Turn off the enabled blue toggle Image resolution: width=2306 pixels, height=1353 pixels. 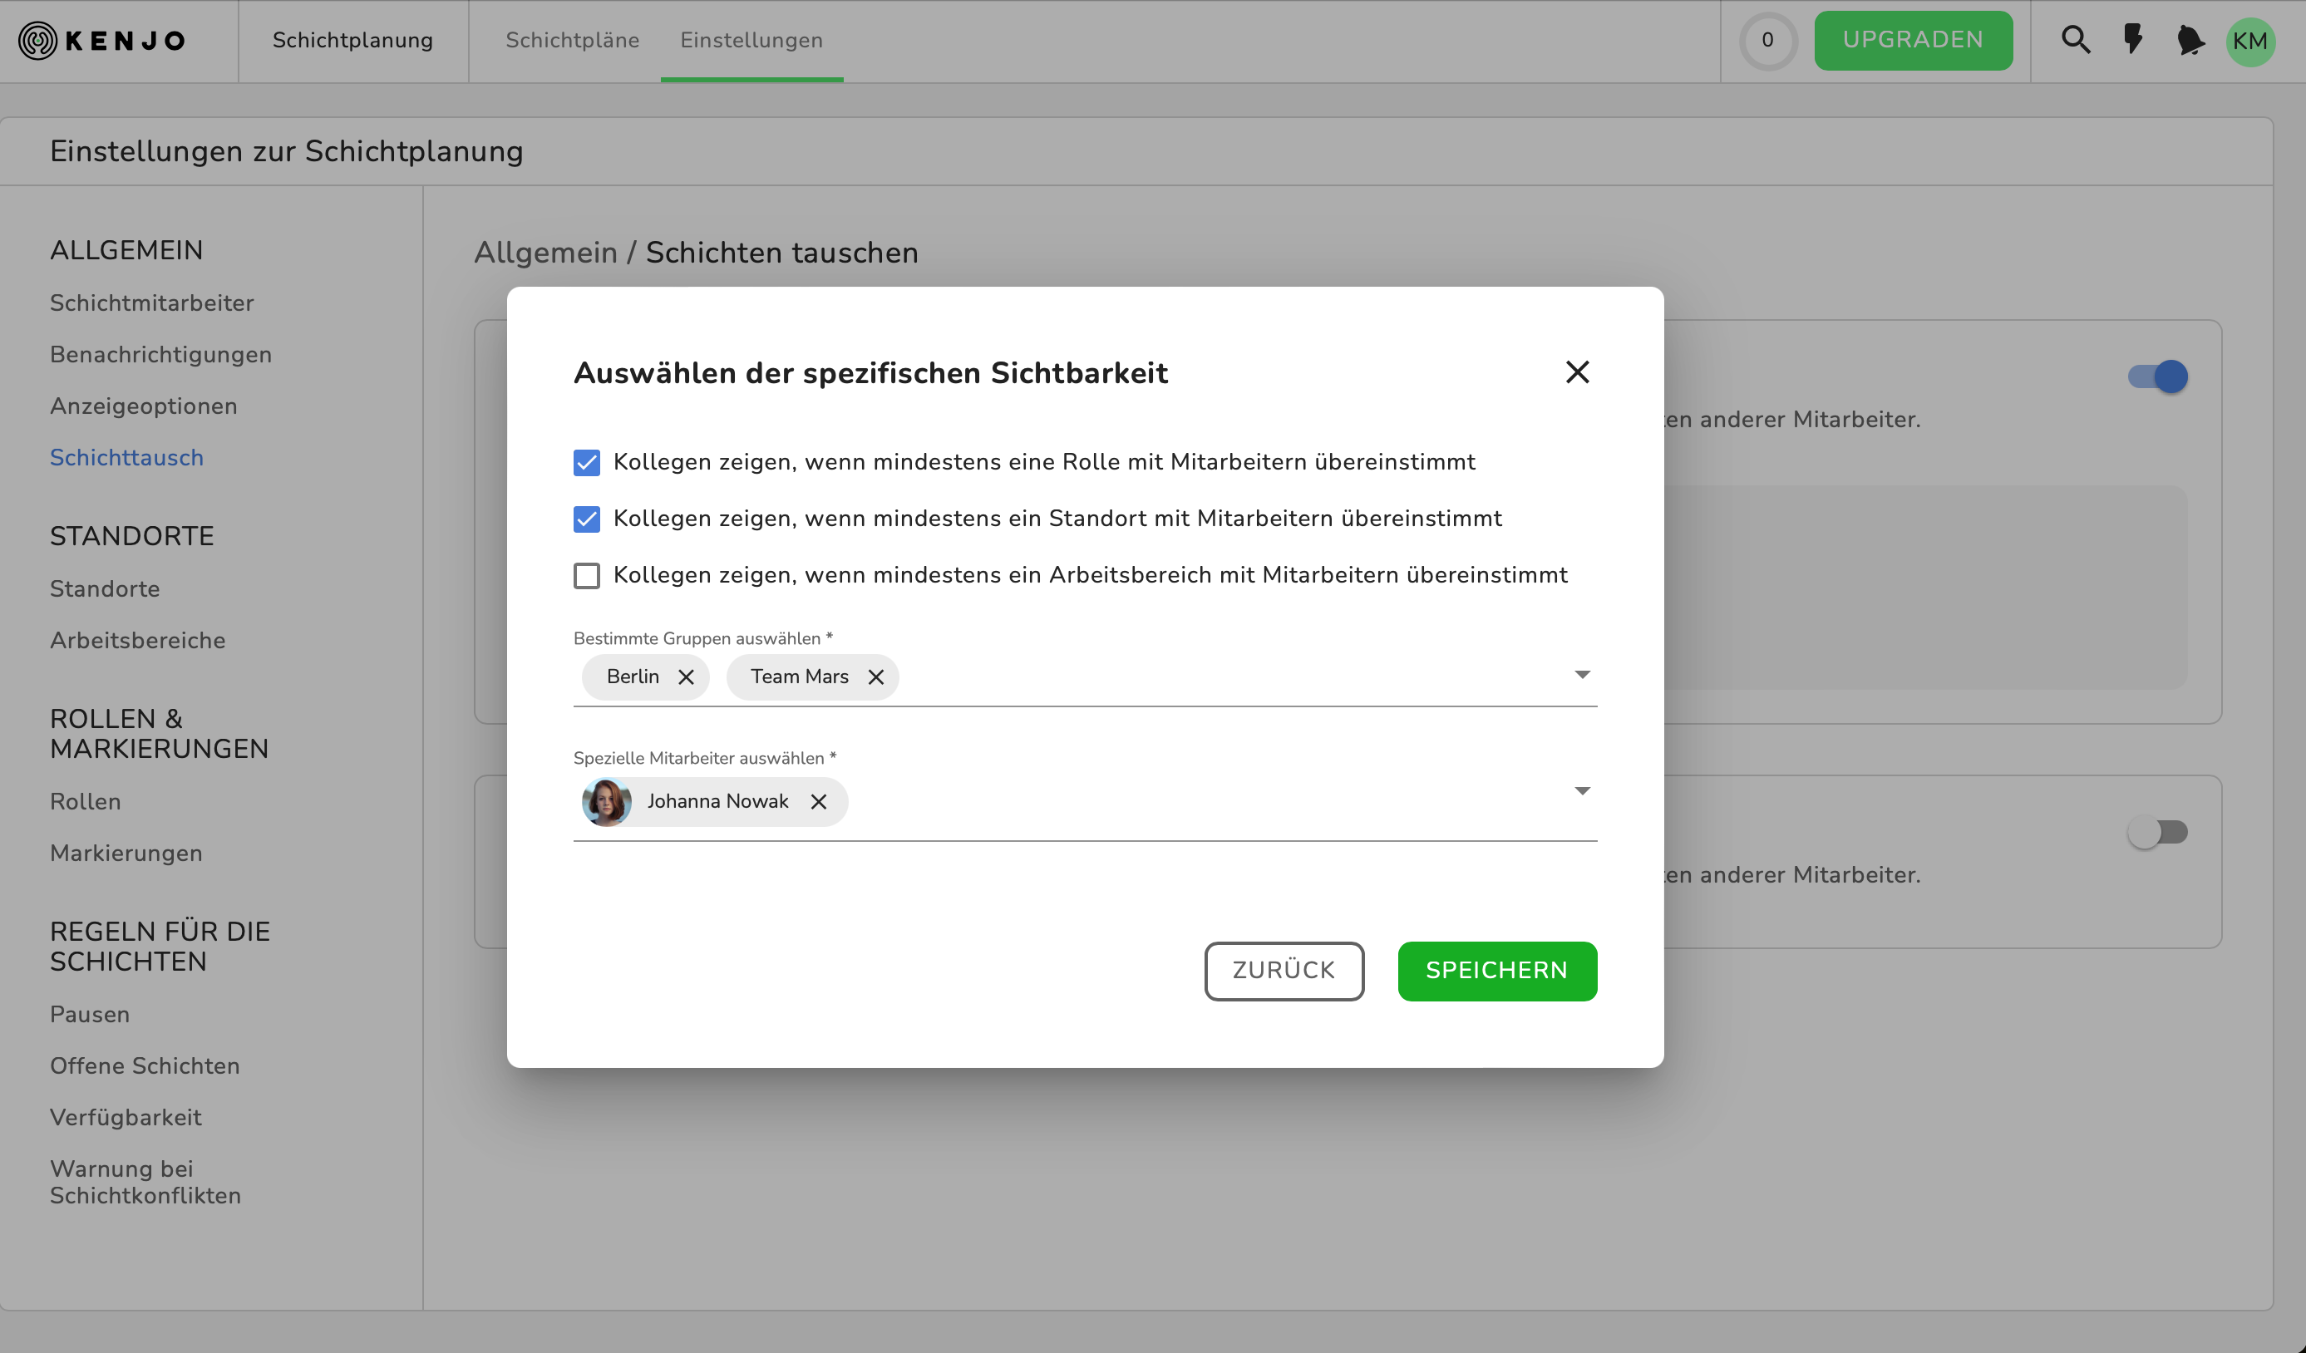click(2157, 377)
